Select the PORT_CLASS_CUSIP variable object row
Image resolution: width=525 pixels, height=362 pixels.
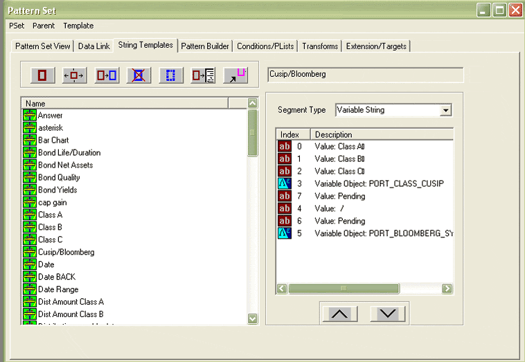point(378,183)
